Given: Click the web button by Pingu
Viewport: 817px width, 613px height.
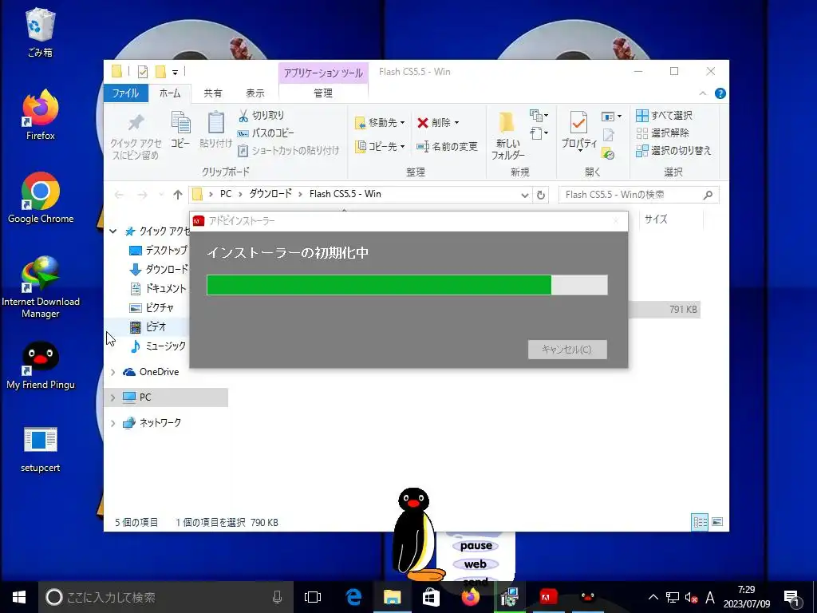Looking at the screenshot, I should click(x=476, y=564).
